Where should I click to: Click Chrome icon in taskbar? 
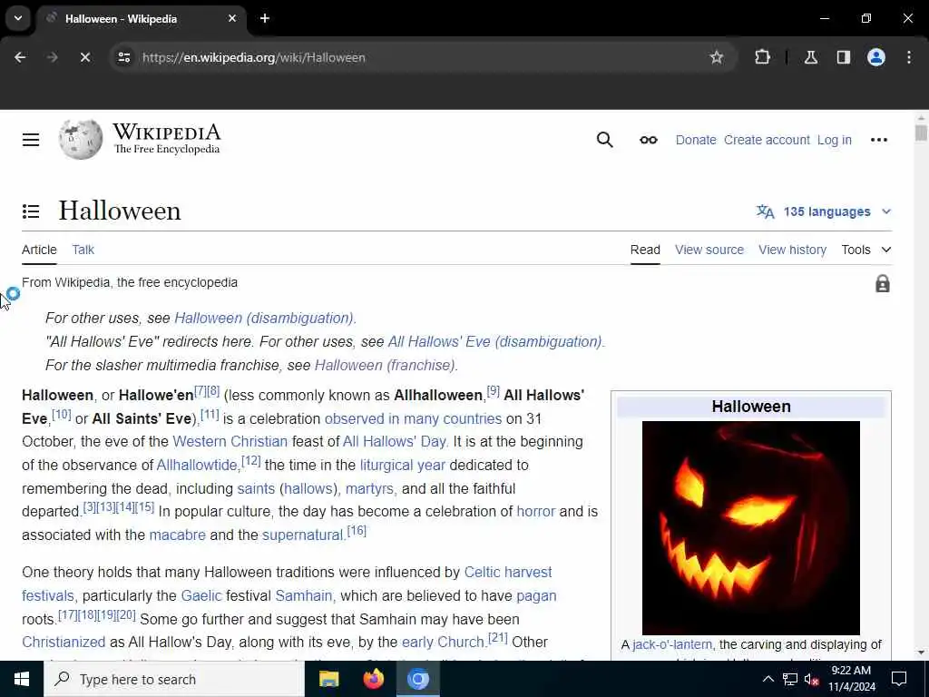pyautogui.click(x=417, y=679)
